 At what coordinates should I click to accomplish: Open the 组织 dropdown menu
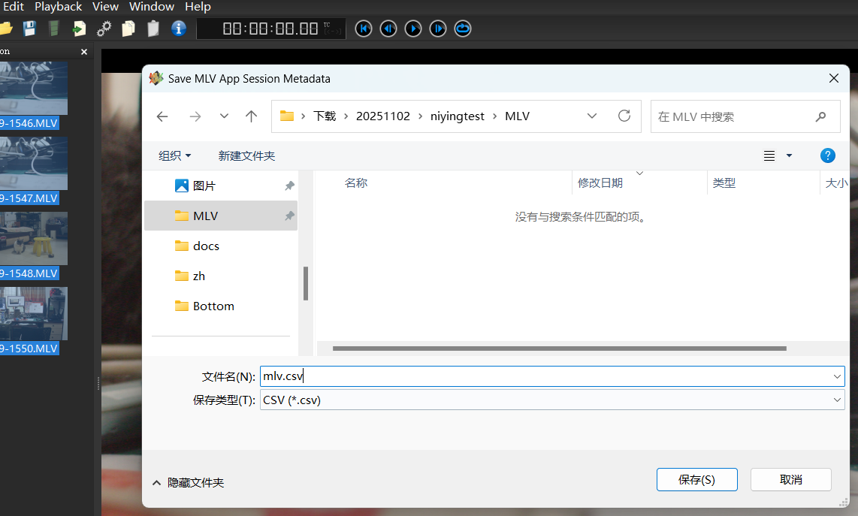(x=174, y=156)
